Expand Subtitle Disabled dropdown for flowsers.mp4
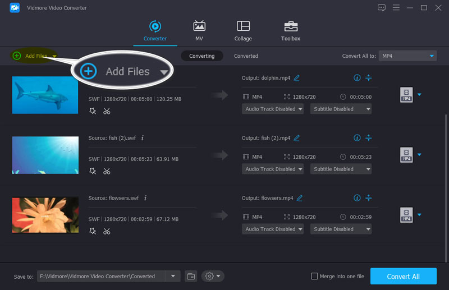 tap(342, 229)
